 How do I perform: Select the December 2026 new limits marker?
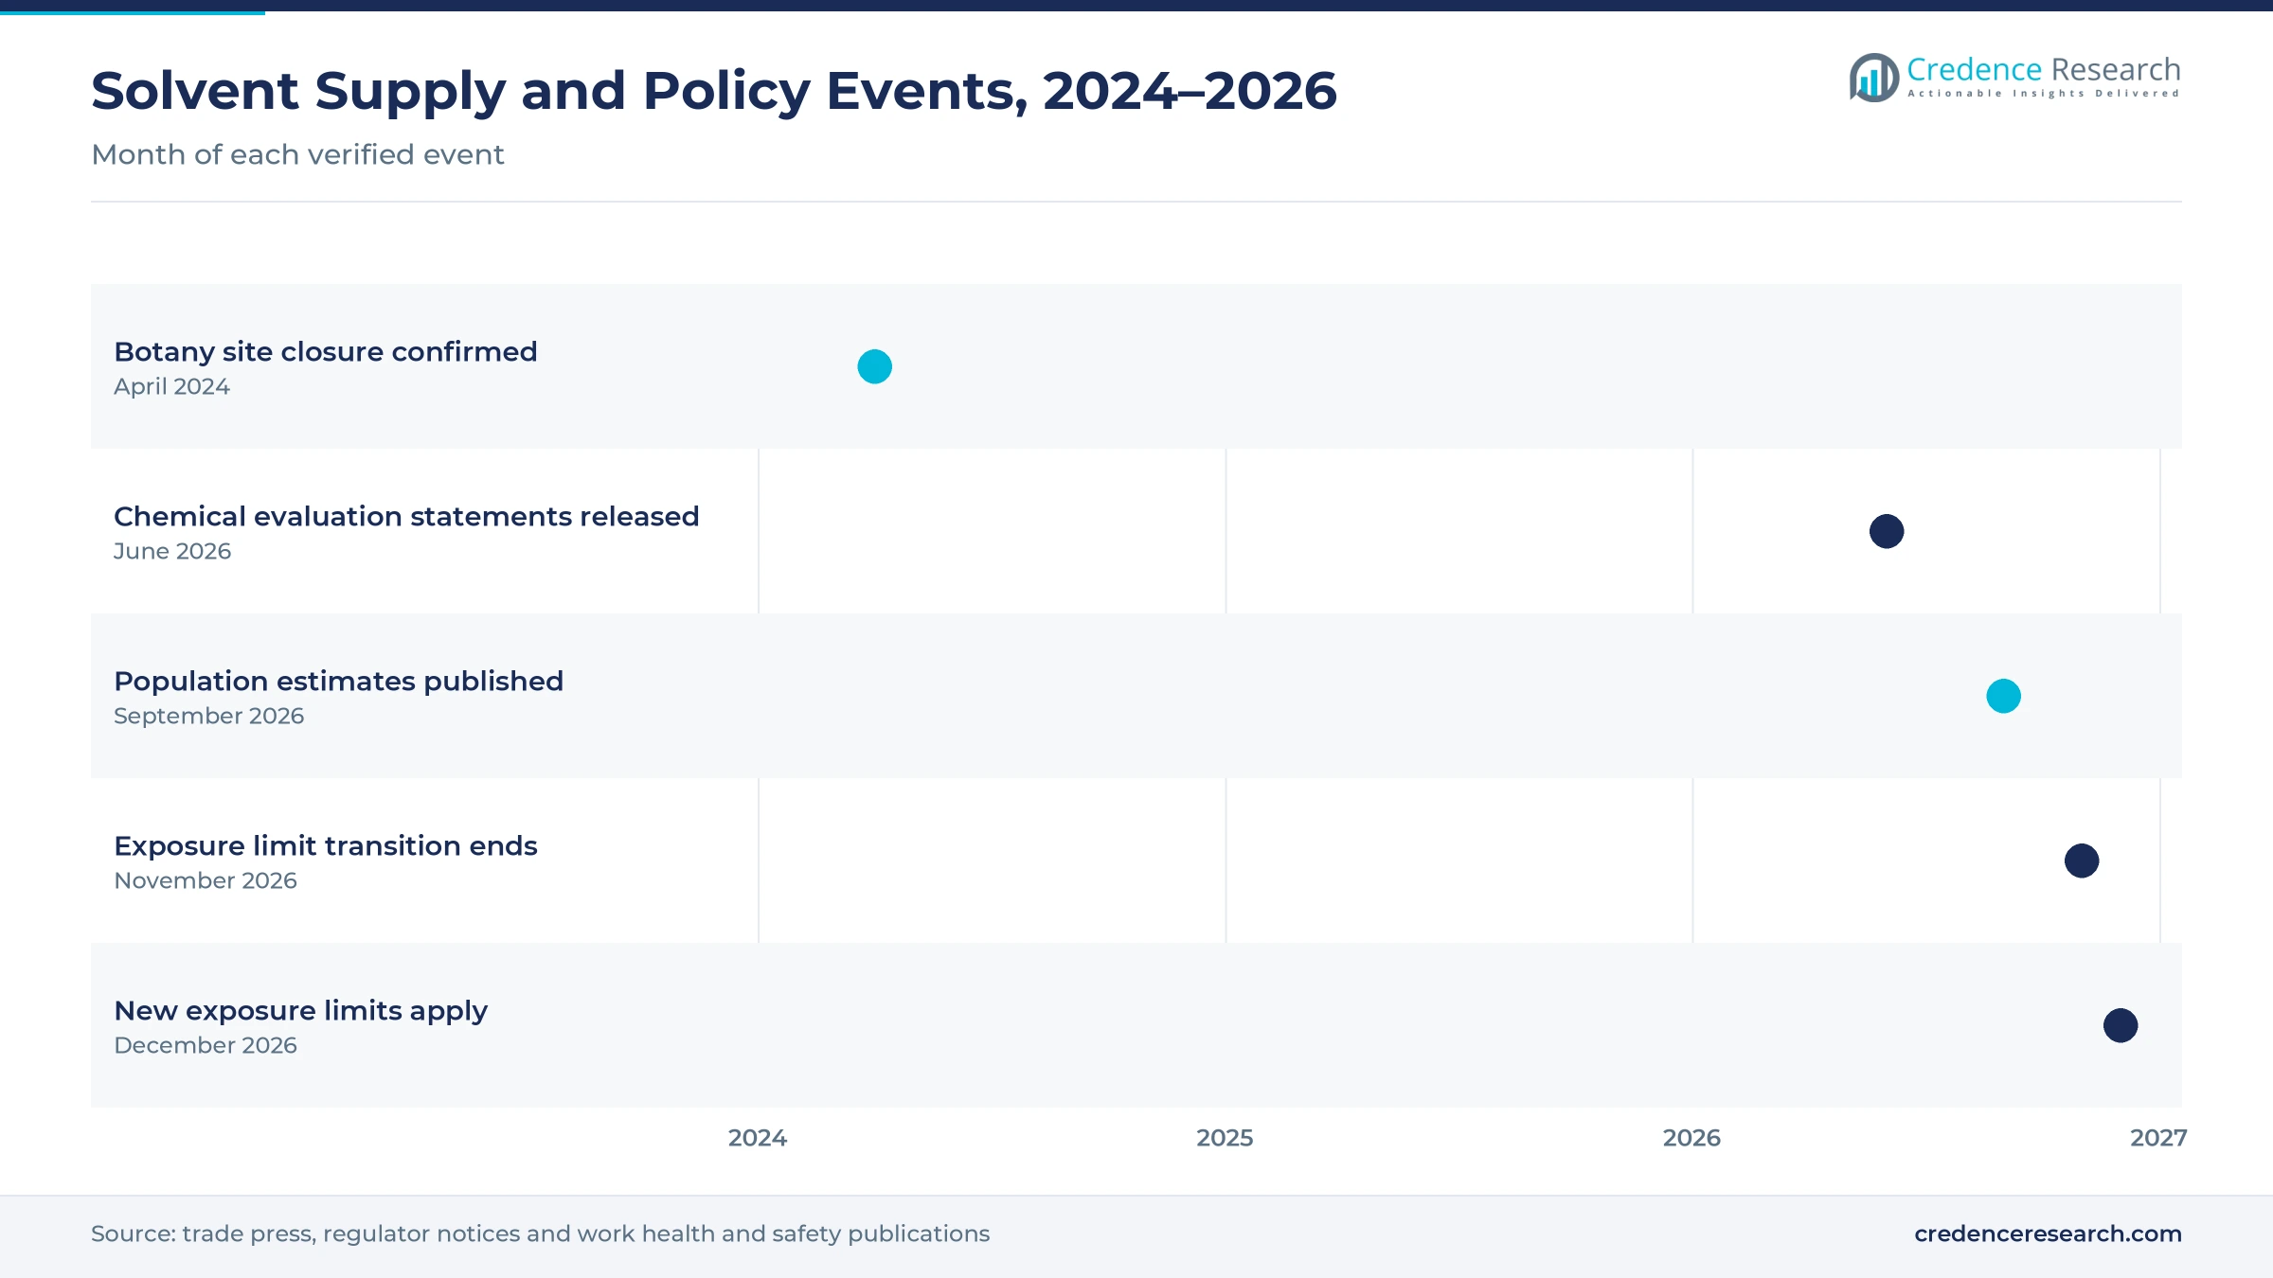(2121, 1025)
